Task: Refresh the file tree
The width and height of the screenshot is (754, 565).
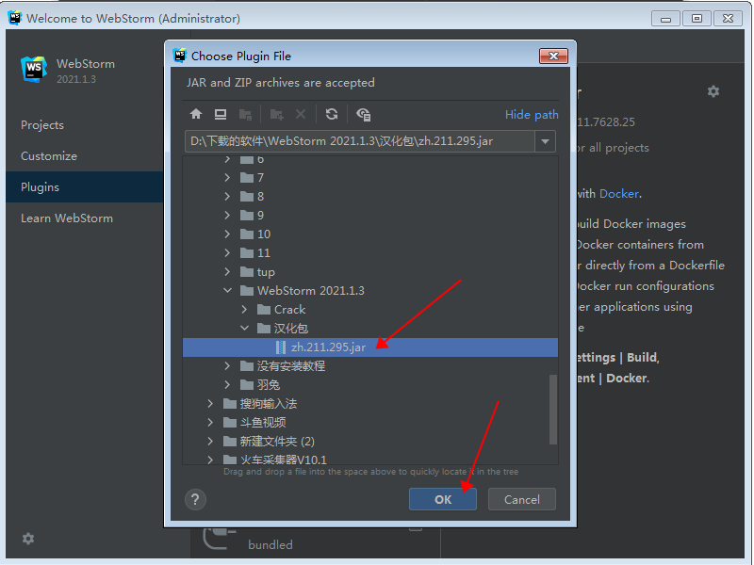Action: click(332, 114)
